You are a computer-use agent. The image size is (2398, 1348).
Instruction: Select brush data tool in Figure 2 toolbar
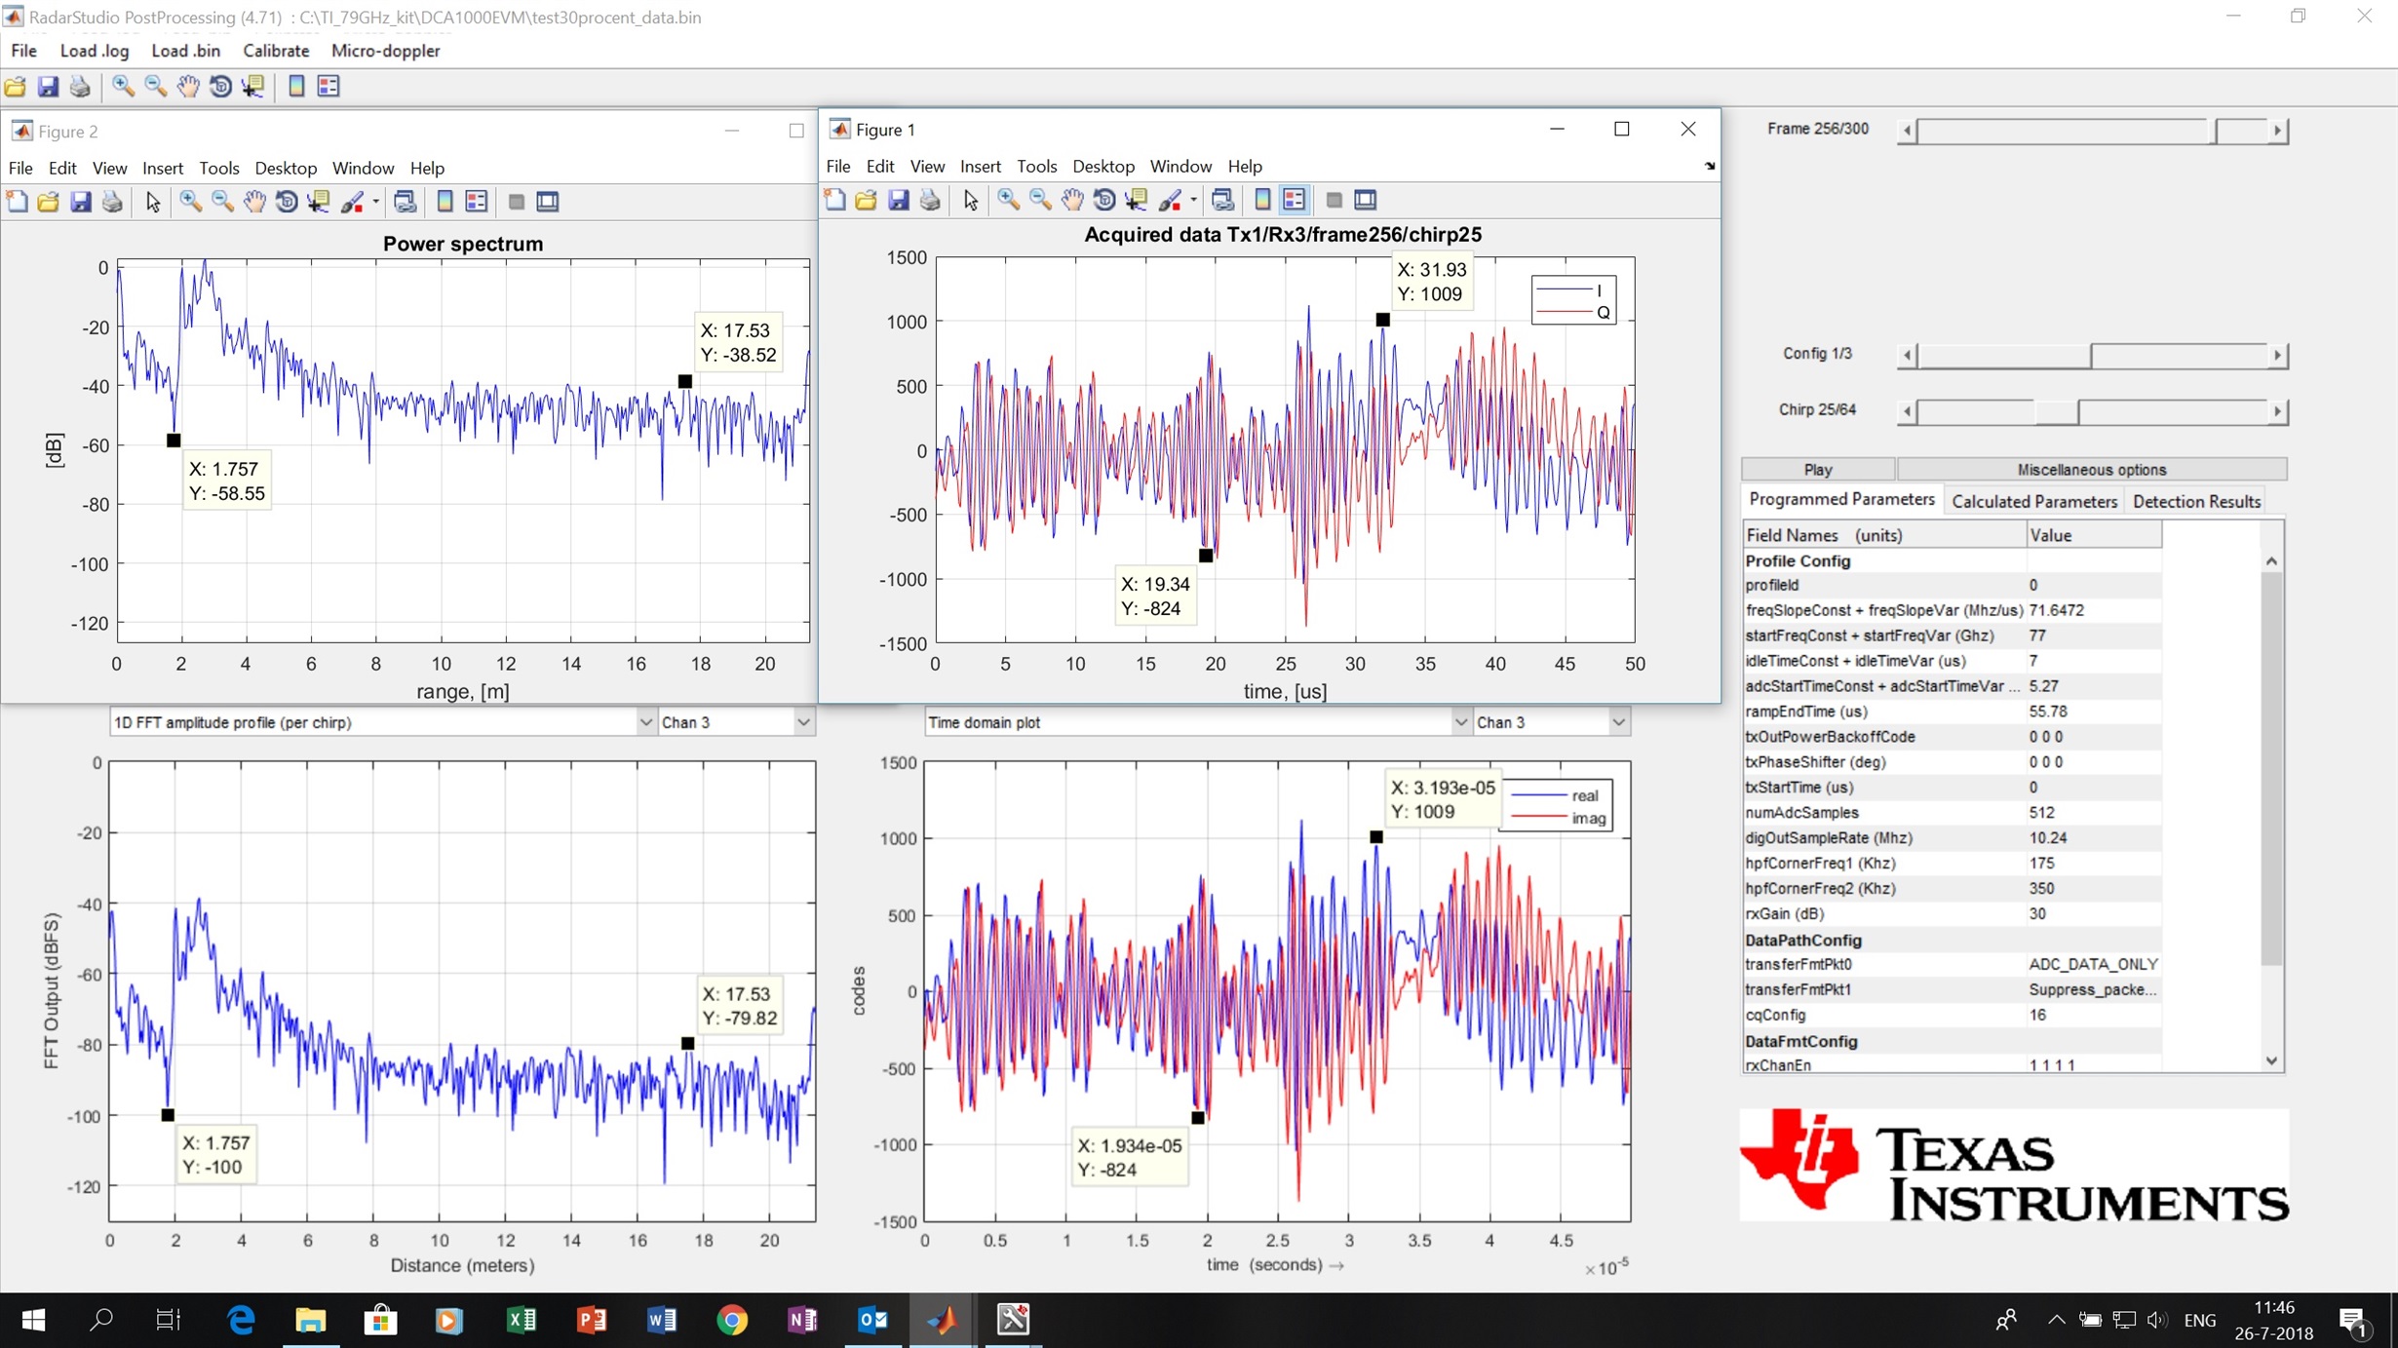(353, 202)
